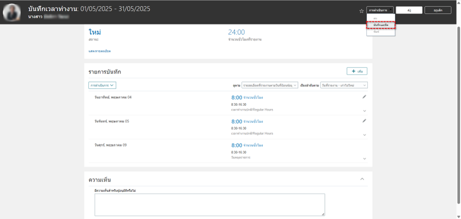
Task: Collapse the ความเห็น comments section
Action: click(x=362, y=179)
